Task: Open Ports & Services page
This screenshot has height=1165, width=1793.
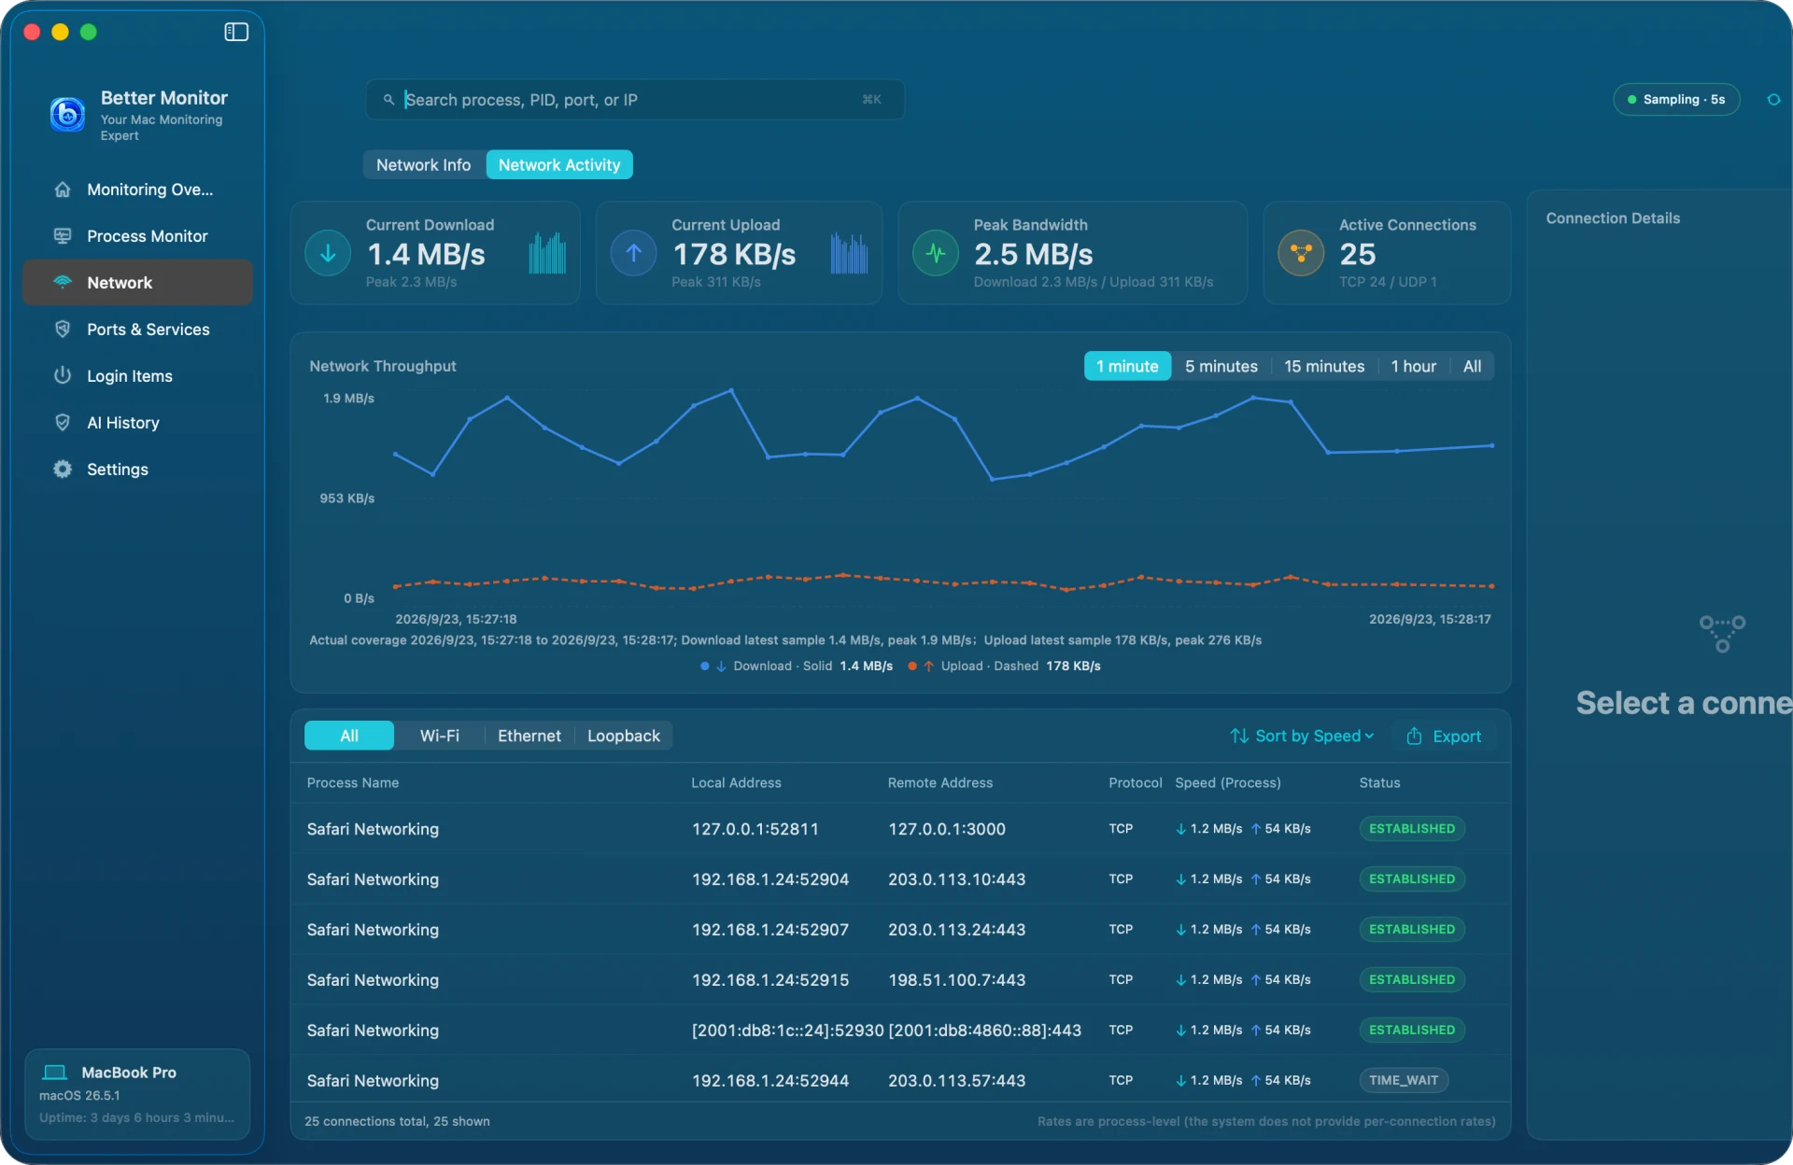Action: pyautogui.click(x=137, y=330)
